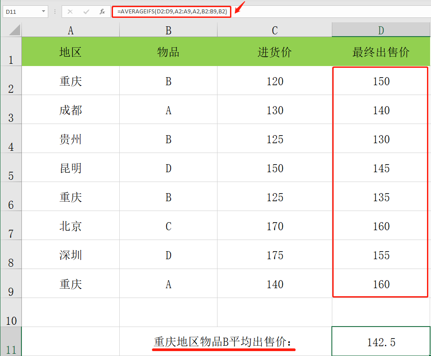Select cell A2 containing 重庆

71,81
